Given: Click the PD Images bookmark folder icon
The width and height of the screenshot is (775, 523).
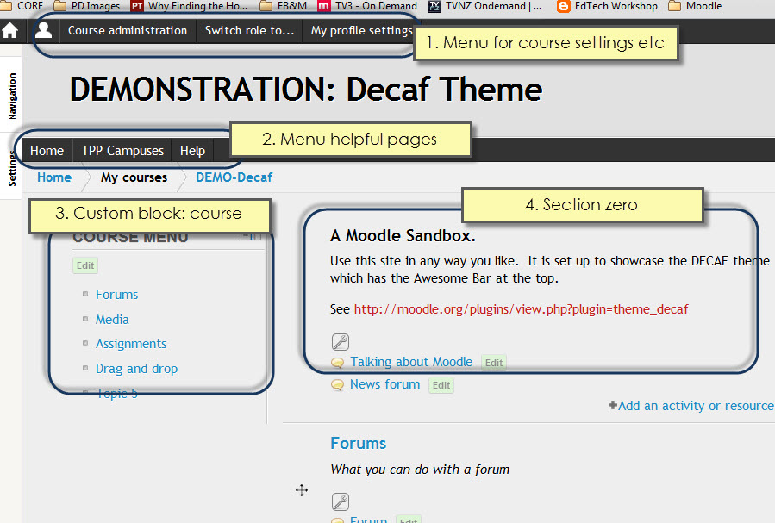Looking at the screenshot, I should (x=59, y=6).
